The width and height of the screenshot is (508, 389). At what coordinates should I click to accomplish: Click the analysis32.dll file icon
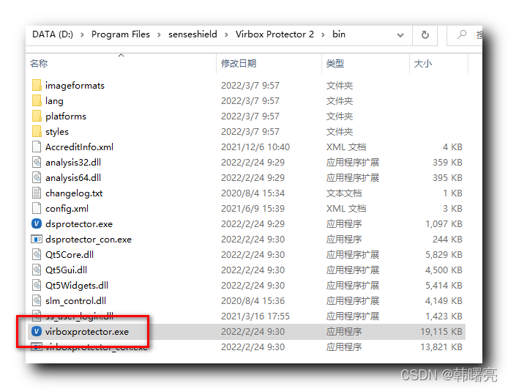coord(37,162)
